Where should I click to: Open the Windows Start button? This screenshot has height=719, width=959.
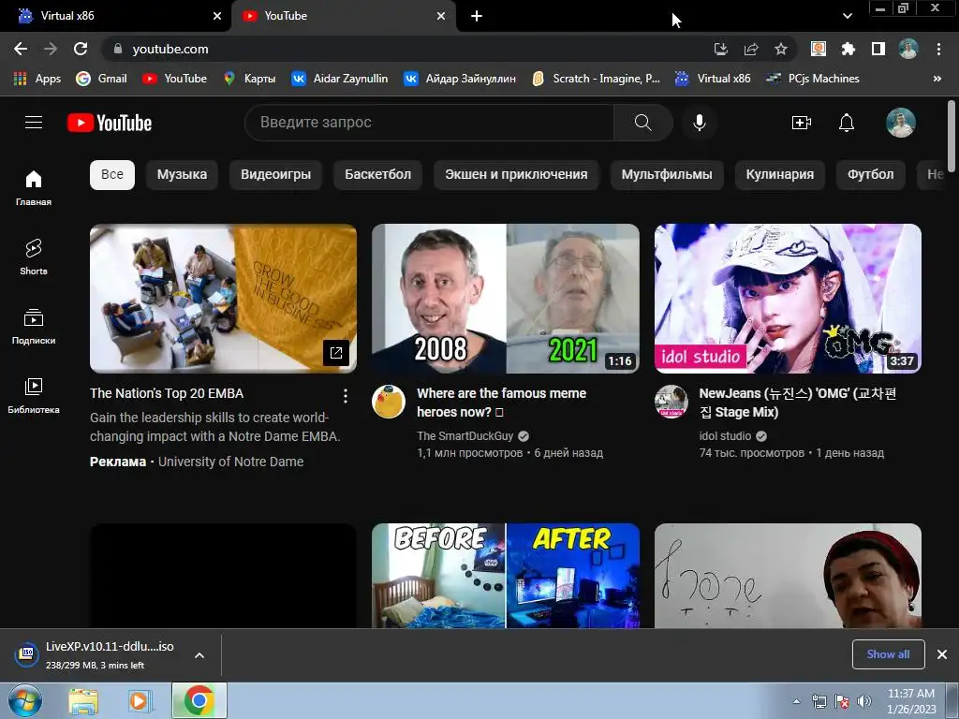coord(25,700)
